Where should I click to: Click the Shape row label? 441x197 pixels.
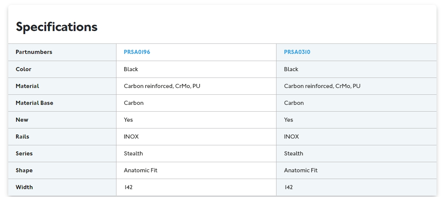tap(24, 170)
